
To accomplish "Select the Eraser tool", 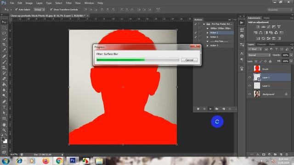I will pyautogui.click(x=4, y=79).
